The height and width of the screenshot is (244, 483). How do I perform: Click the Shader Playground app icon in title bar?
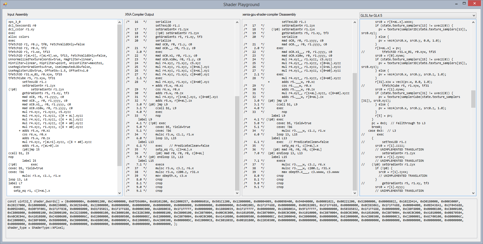coord(5,4)
